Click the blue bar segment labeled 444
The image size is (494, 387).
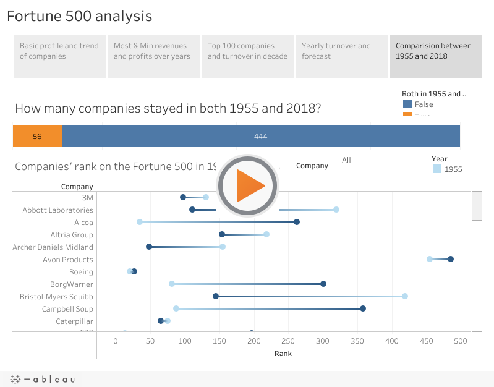tap(261, 136)
